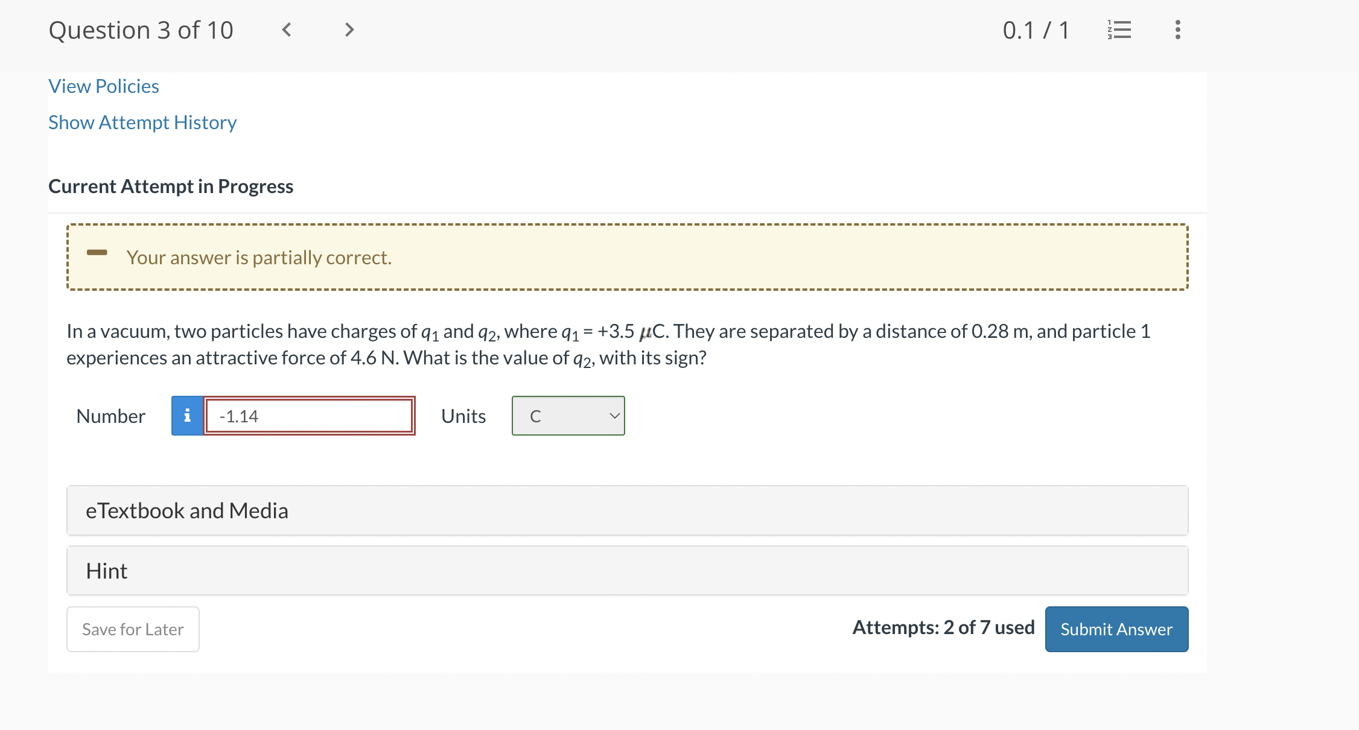Open the Units dropdown showing C
The image size is (1359, 730).
pyautogui.click(x=567, y=415)
